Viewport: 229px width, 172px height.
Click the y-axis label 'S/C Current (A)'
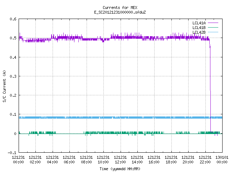[x=5, y=86]
